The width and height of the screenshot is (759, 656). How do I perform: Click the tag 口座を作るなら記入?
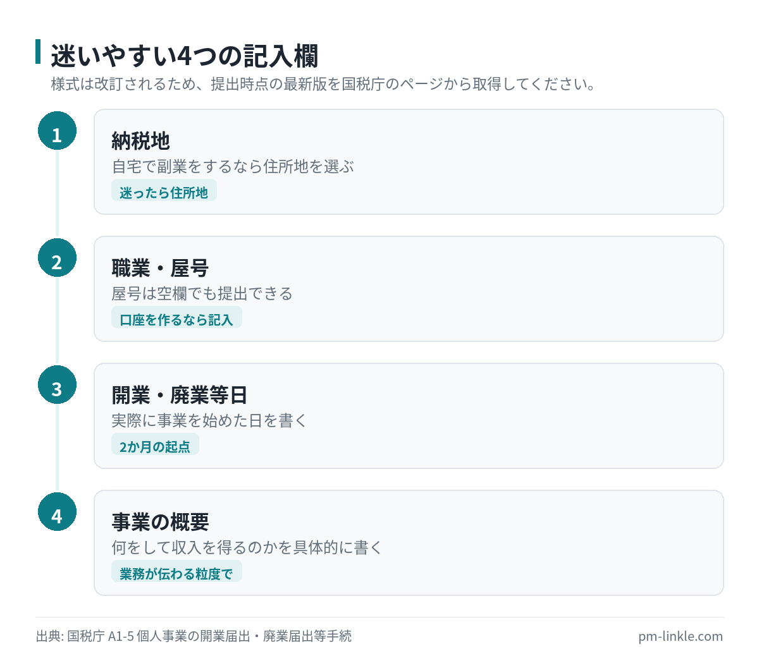[x=176, y=317]
